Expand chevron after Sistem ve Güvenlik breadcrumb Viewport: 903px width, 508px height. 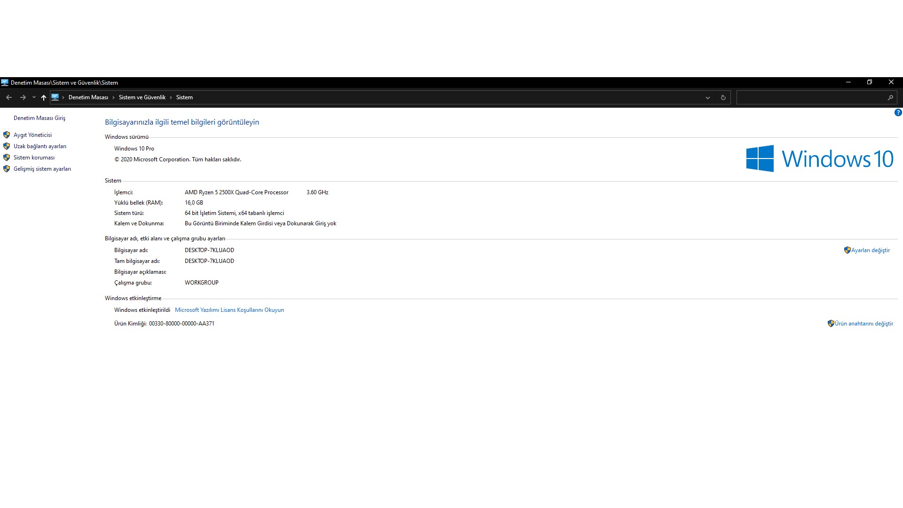171,97
